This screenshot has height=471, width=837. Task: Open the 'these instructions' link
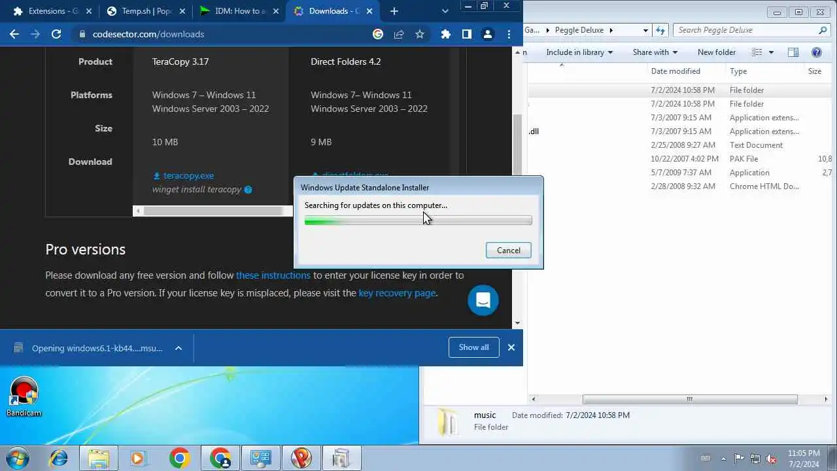pos(273,275)
